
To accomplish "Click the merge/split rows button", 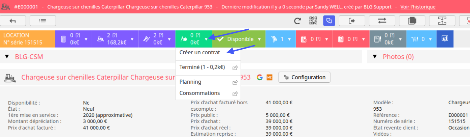I will [442, 21].
